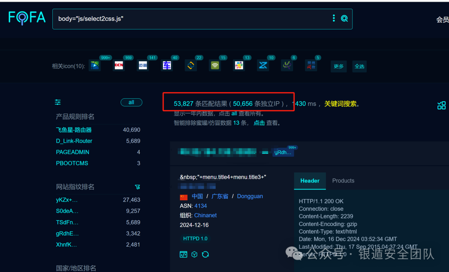Open the three-dot options in search box
This screenshot has height=272, width=449.
(333, 18)
